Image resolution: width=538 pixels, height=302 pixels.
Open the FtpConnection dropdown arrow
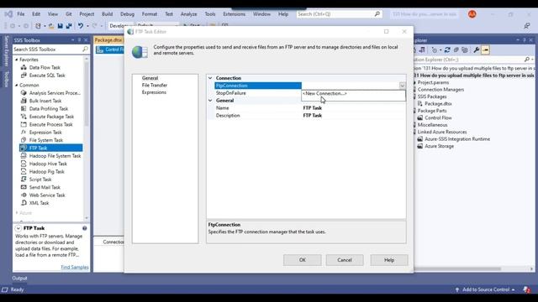pos(402,86)
